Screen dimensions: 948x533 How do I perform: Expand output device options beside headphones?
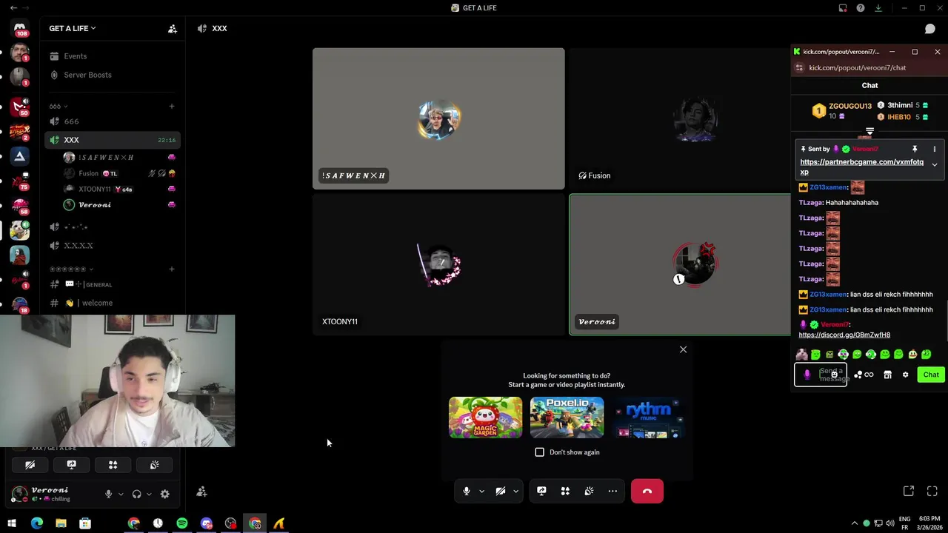[149, 494]
